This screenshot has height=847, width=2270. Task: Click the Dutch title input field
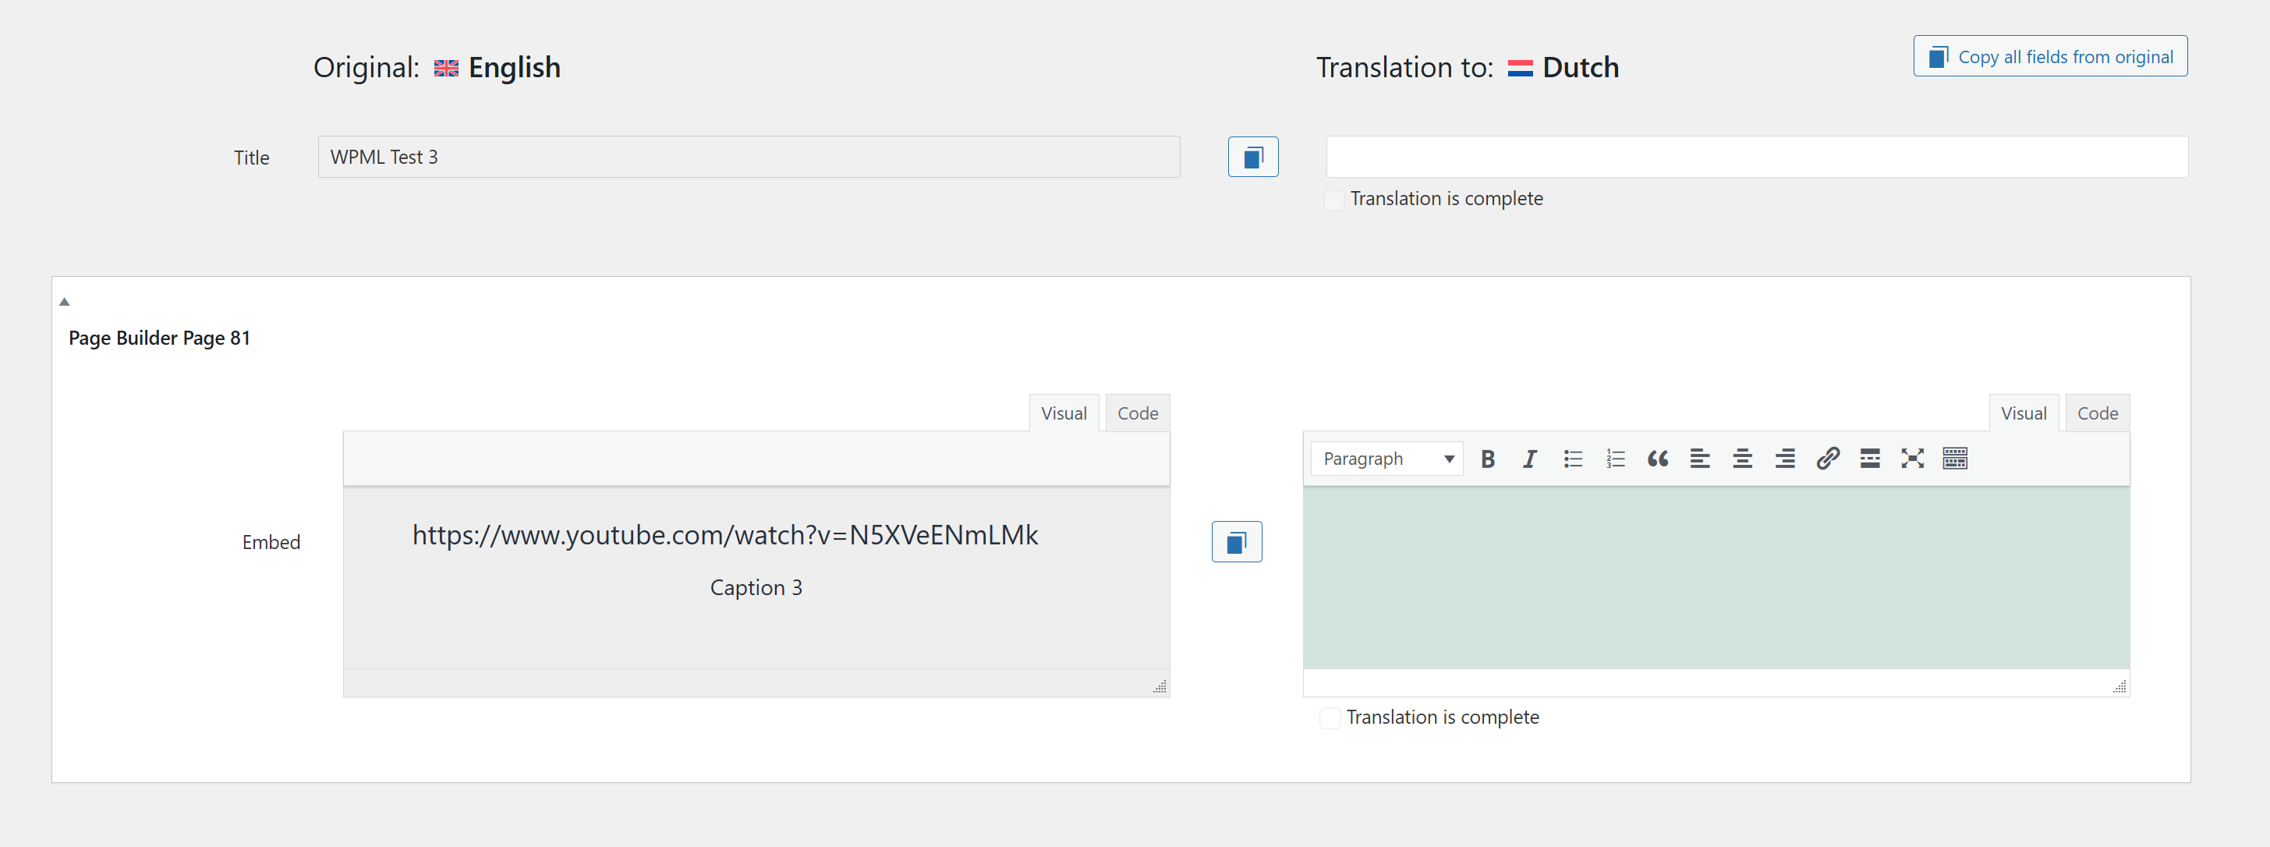pos(1756,157)
